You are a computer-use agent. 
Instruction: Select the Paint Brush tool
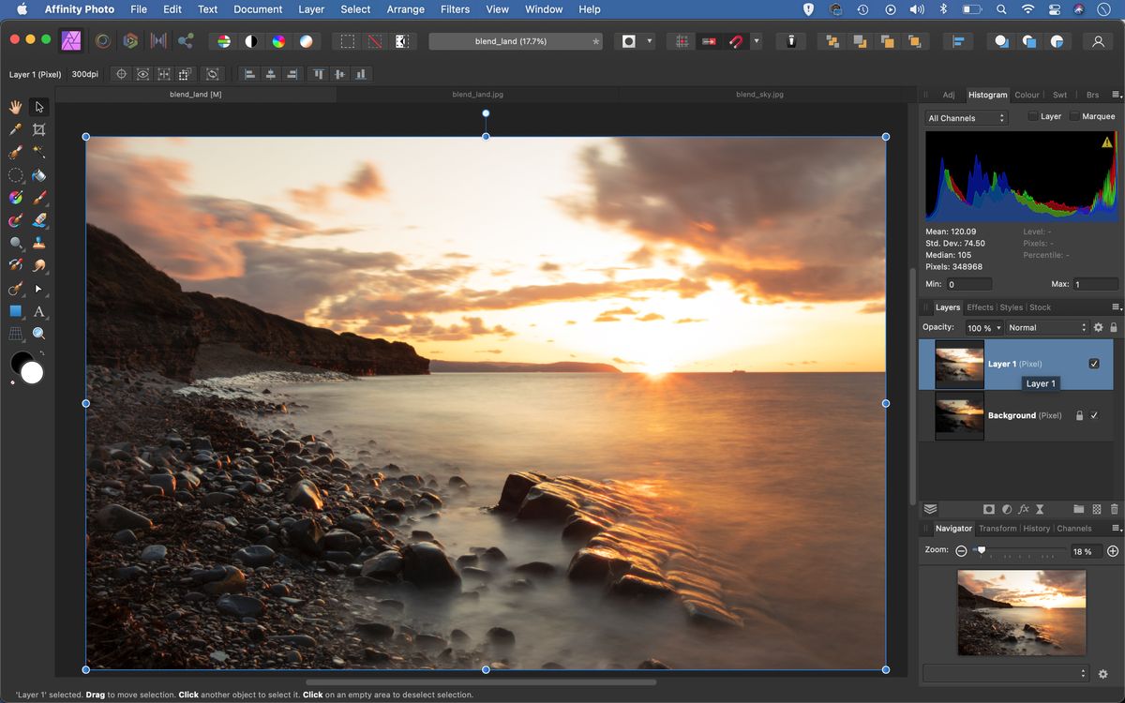38,198
